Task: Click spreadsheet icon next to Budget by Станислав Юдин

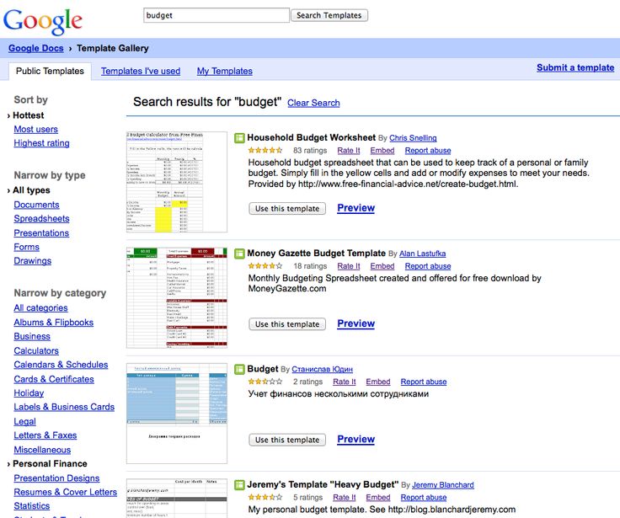Action: click(x=239, y=369)
